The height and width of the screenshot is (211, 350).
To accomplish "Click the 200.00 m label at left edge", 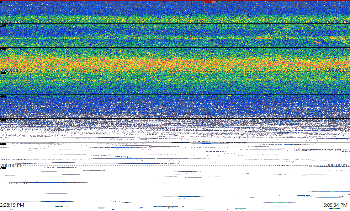I will point(11,165).
